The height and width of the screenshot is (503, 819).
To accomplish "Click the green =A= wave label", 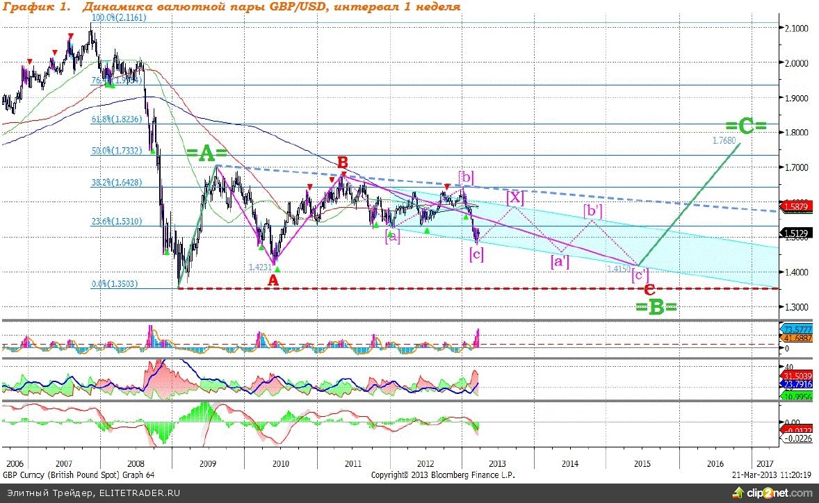I will [x=206, y=155].
